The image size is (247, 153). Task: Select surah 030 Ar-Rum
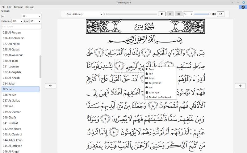pyautogui.click(x=20, y=61)
